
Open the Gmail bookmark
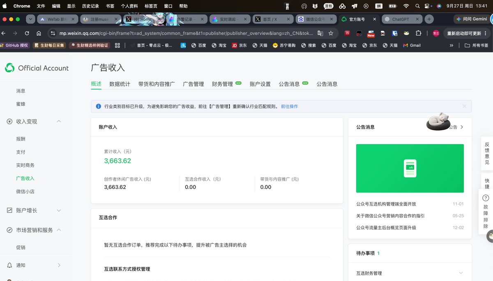(412, 45)
